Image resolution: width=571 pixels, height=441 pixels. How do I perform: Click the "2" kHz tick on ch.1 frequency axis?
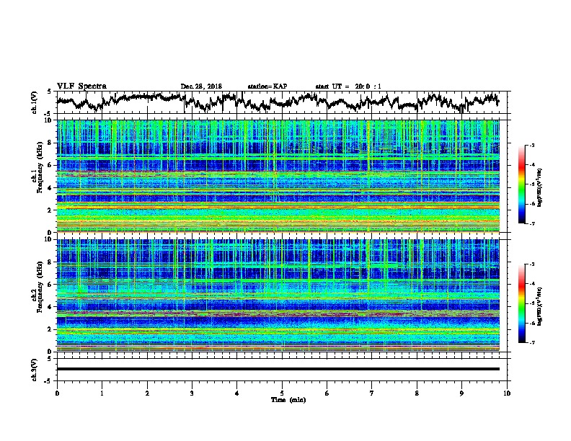(51, 210)
